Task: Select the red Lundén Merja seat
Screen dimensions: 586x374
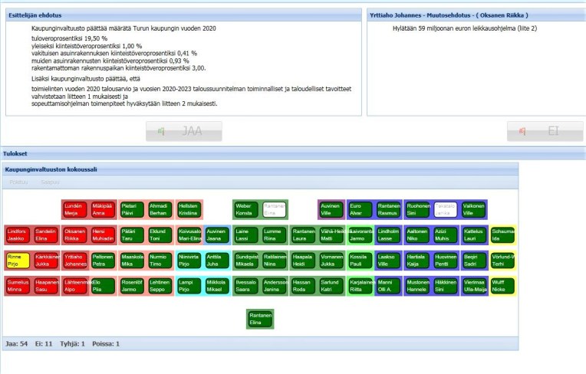Action: coord(74,209)
